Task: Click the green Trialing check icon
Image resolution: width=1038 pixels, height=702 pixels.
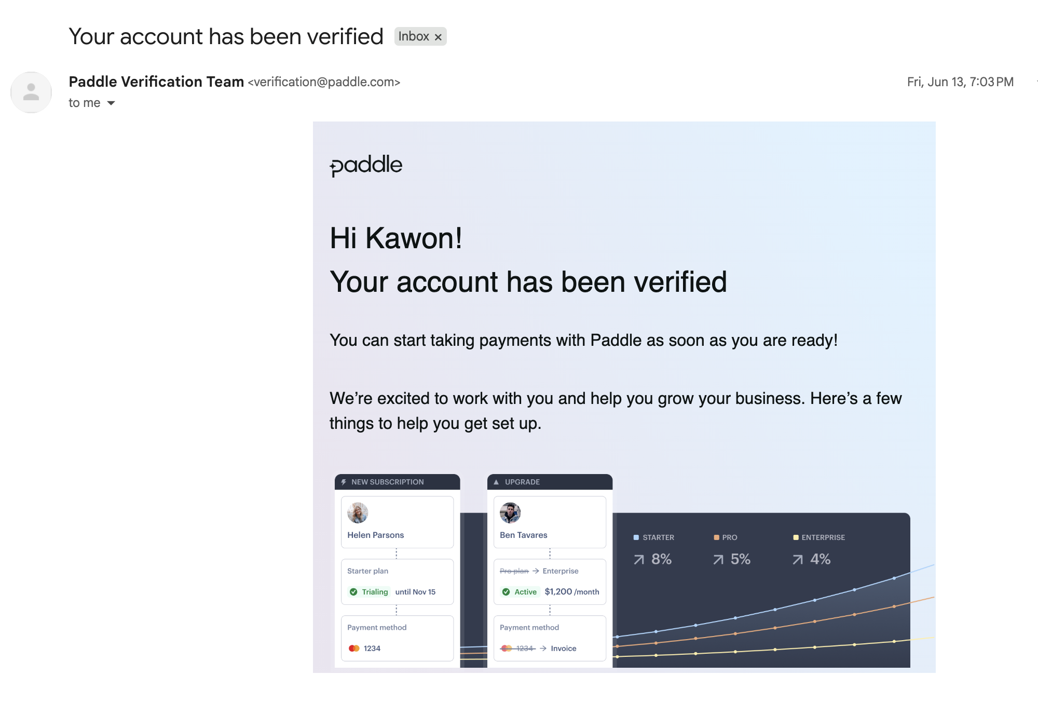Action: pyautogui.click(x=353, y=592)
